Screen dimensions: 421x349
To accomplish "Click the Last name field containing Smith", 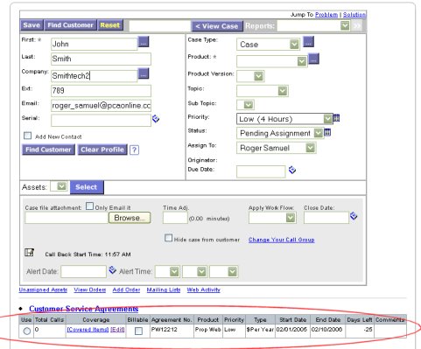I will (101, 59).
